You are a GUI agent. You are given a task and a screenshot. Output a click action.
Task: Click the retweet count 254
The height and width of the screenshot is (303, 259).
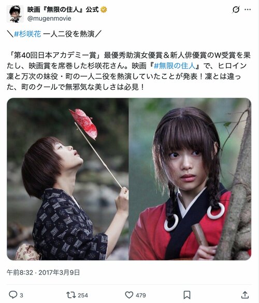[x=83, y=295]
